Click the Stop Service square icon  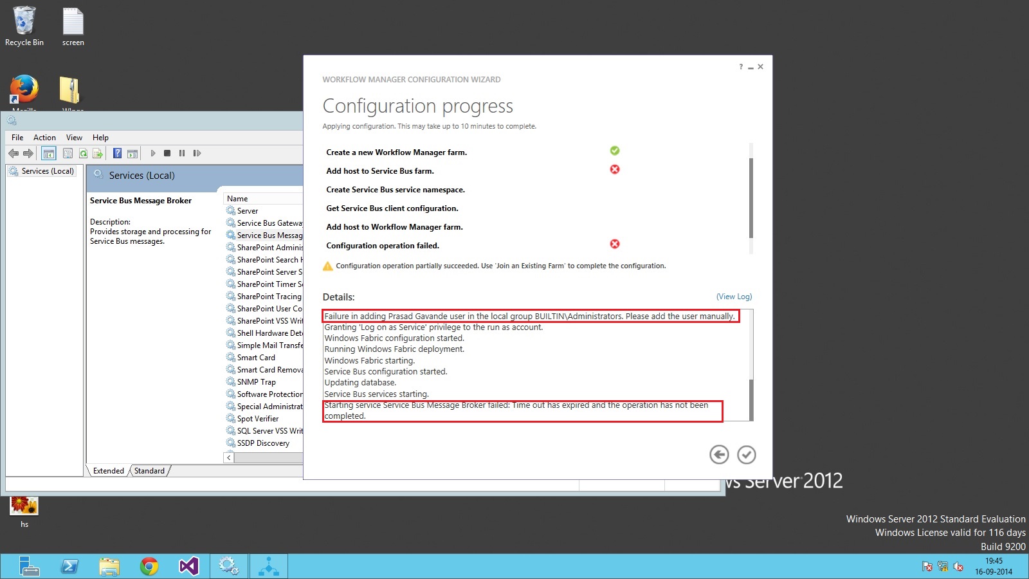point(167,153)
